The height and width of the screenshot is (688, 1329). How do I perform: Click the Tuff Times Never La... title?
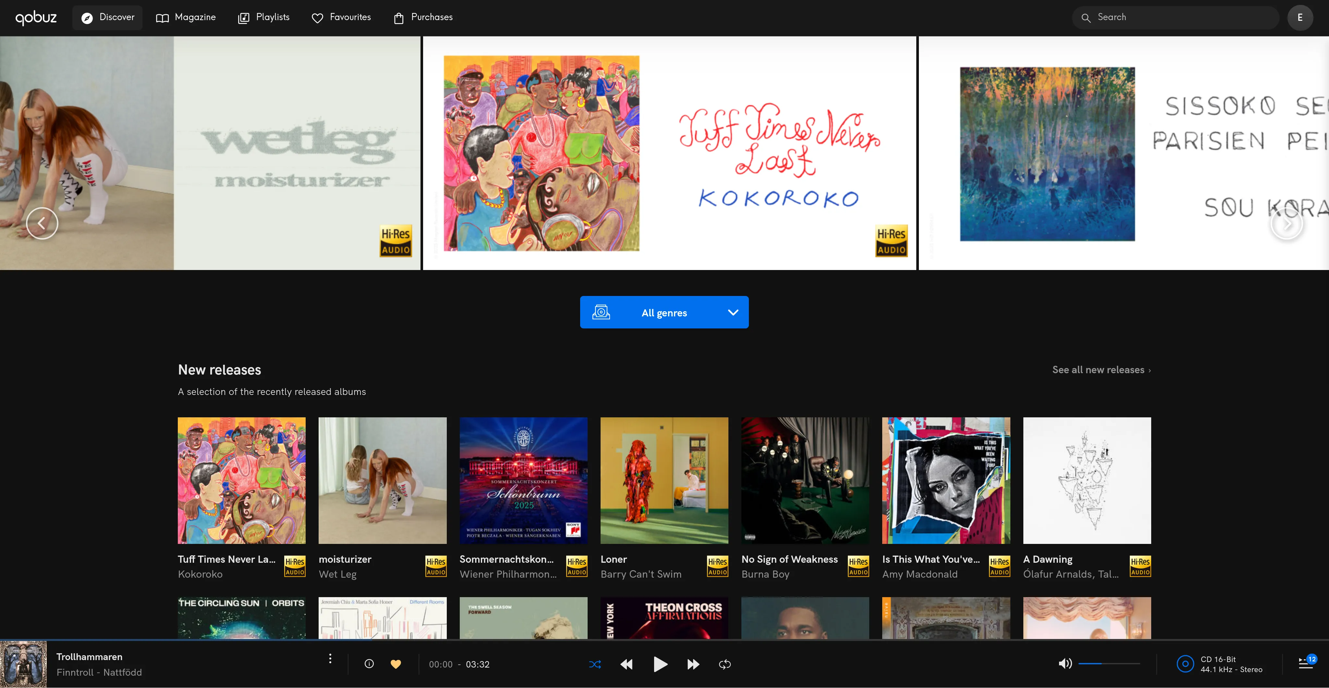pos(226,559)
